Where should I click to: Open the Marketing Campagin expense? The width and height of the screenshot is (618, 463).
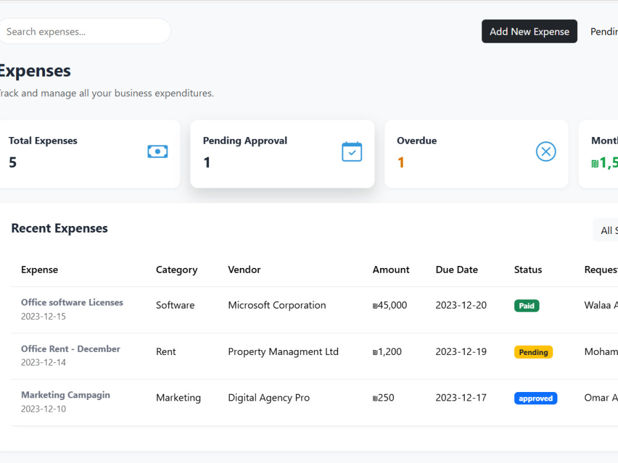pos(66,395)
